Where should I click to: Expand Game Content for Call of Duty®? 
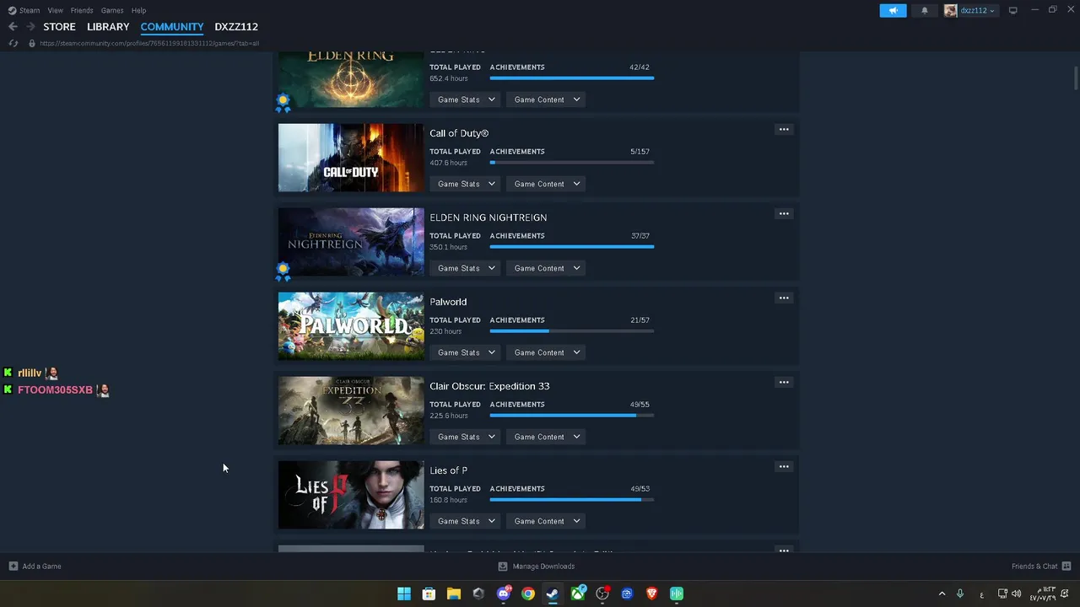point(546,184)
